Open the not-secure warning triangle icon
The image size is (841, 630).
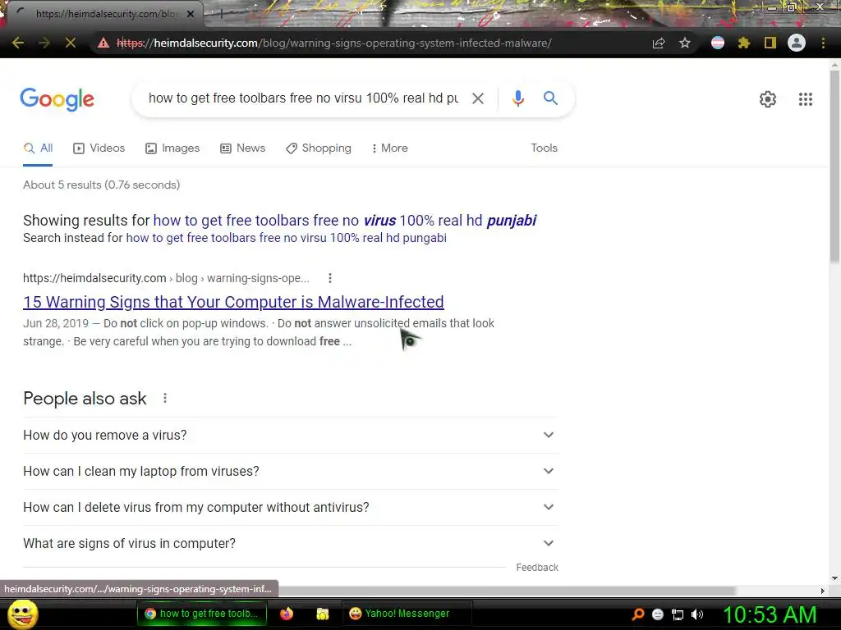(103, 43)
